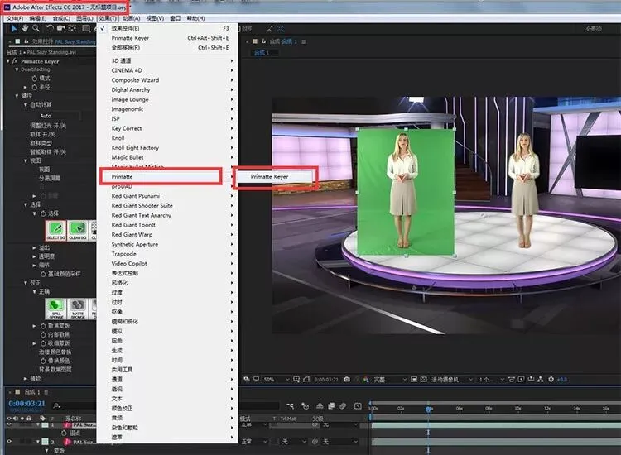This screenshot has height=455, width=621.
Task: Open the Trapcode effects submenu
Action: point(130,254)
